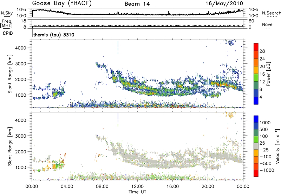Click left '10^5' sky noise value
The height and width of the screenshot is (194, 281).
point(22,10)
